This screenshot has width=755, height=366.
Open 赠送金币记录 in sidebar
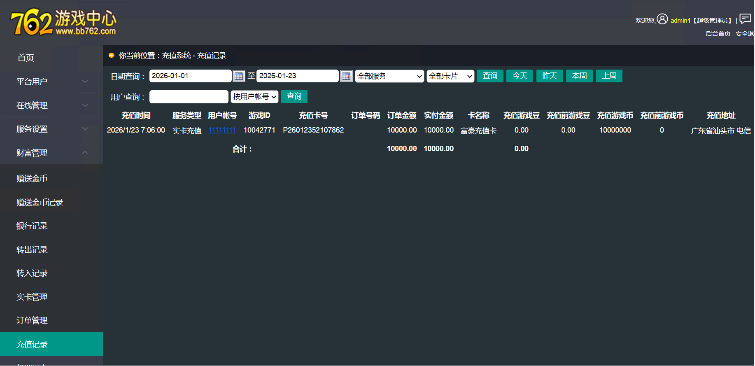[40, 202]
